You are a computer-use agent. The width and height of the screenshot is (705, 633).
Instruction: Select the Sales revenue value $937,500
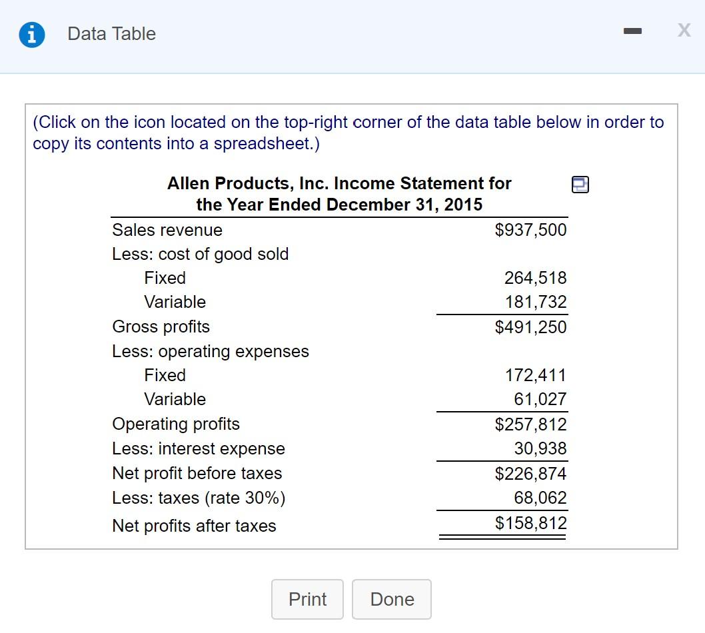click(530, 230)
